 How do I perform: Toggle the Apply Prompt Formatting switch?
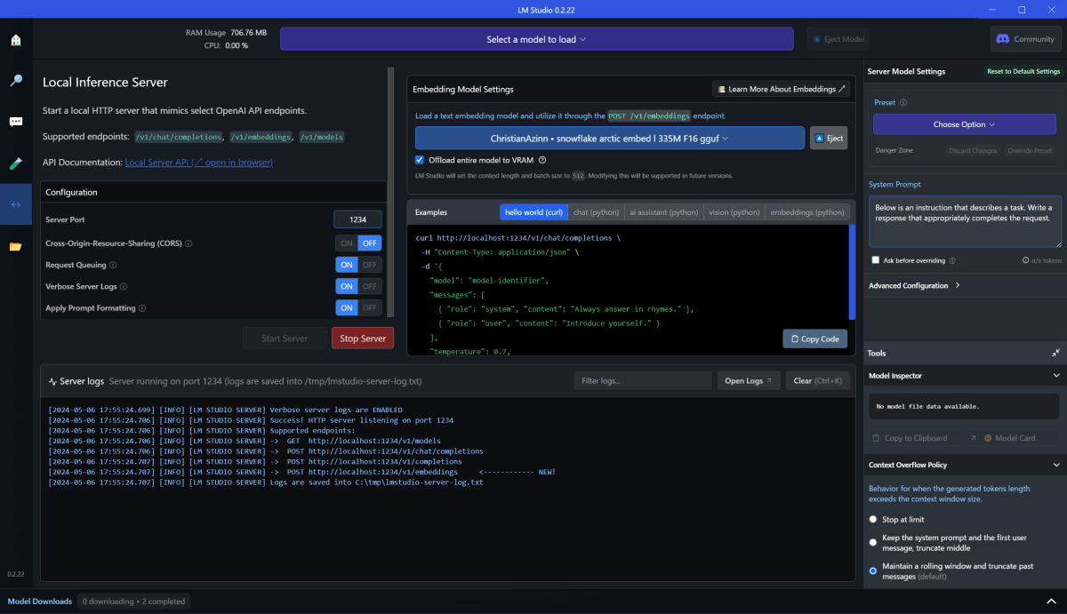[358, 307]
